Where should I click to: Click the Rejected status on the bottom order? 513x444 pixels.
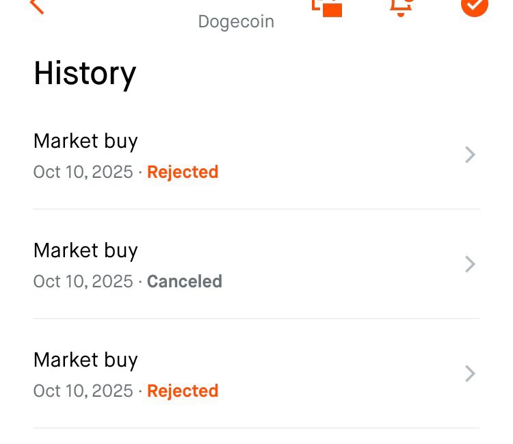point(183,391)
